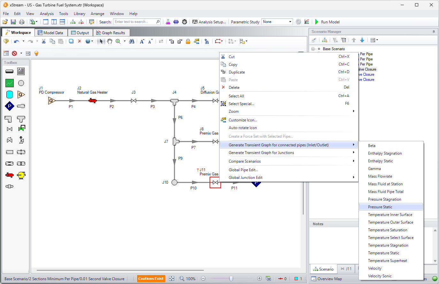Click the Analysis Setup button
The image size is (439, 284).
pos(209,22)
